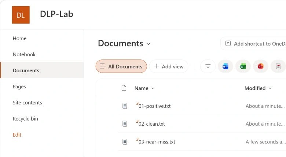
Task: Click Add shortcut to OneDrive button
Action: [253, 43]
